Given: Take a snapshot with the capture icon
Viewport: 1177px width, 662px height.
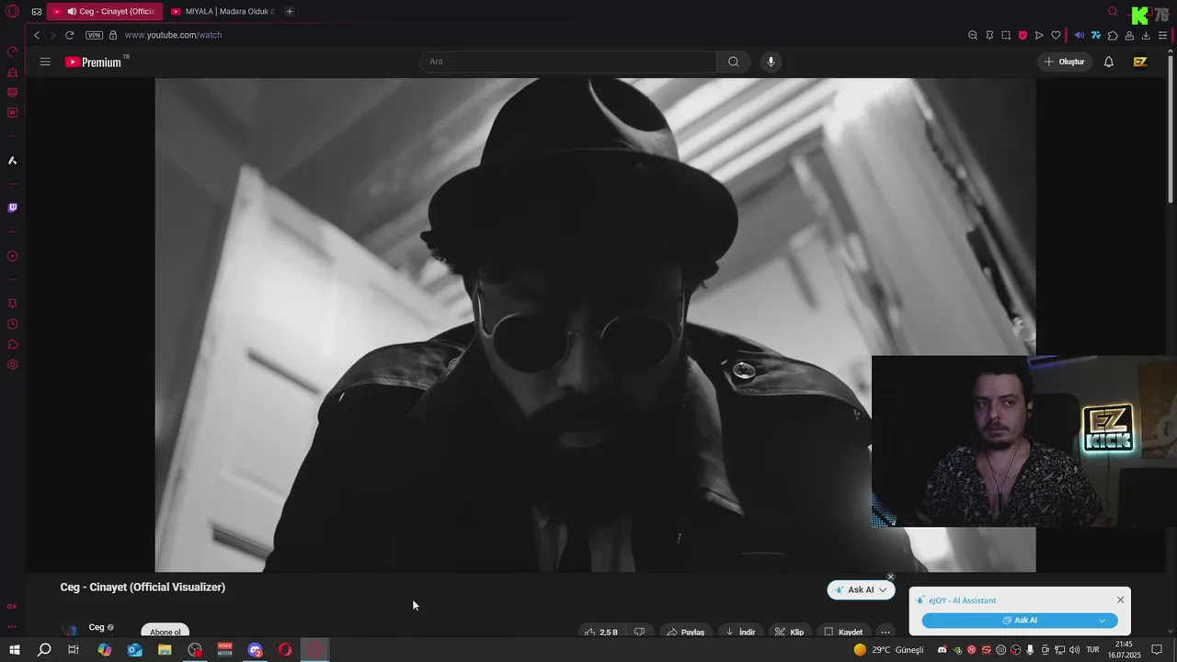Looking at the screenshot, I should [x=1006, y=36].
